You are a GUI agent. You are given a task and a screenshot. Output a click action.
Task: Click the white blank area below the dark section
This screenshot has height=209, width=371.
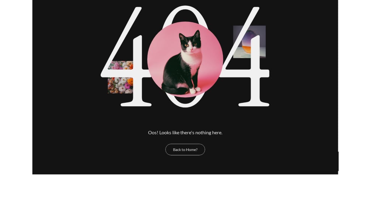(x=185, y=192)
